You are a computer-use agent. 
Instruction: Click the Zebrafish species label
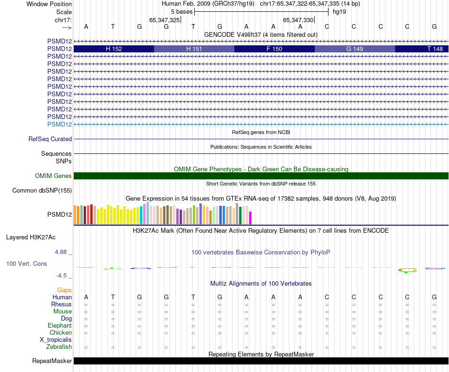tap(59, 347)
